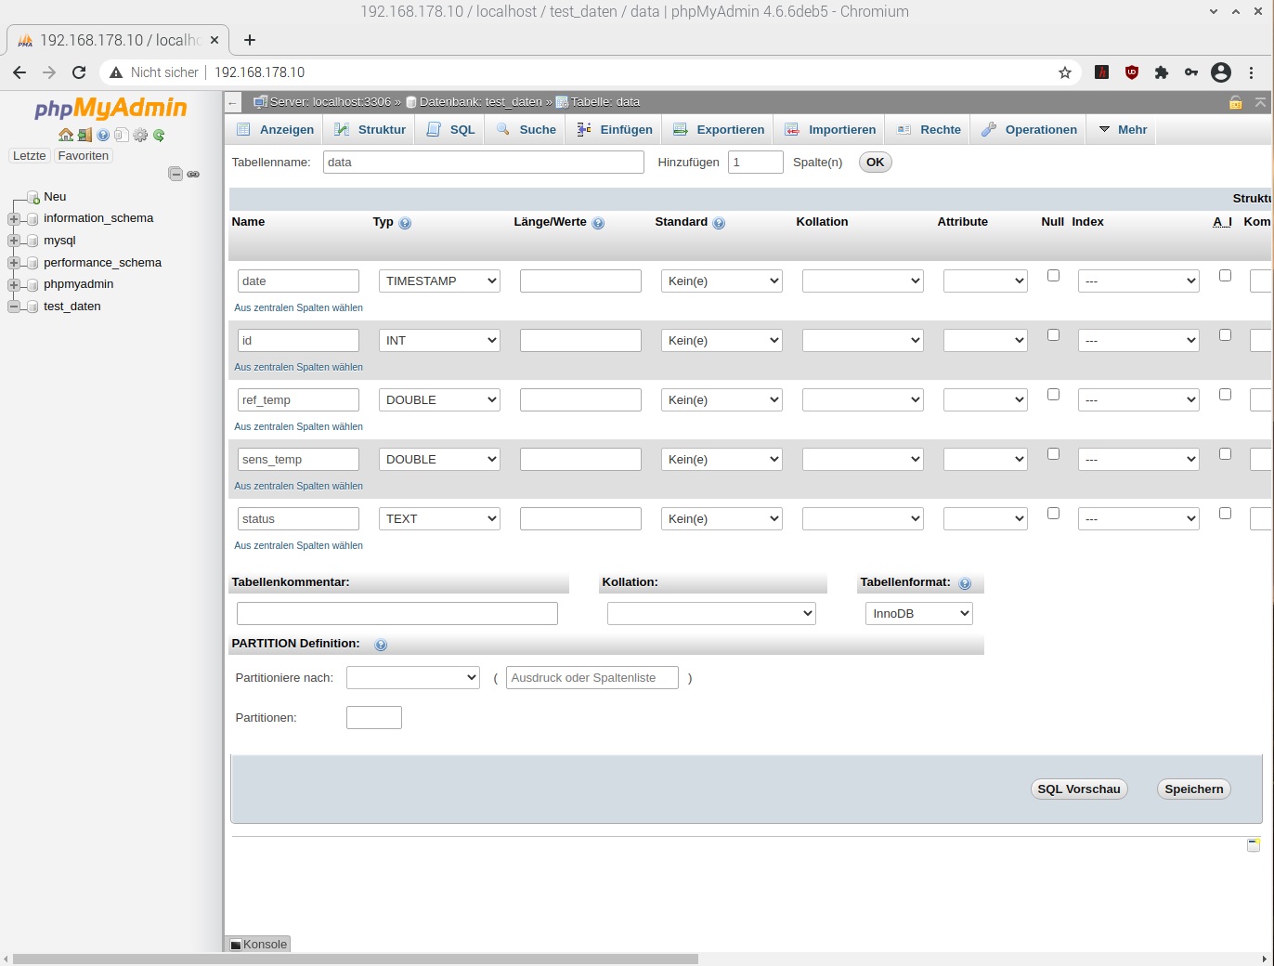Image resolution: width=1274 pixels, height=966 pixels.
Task: Click the help icon next to Typ header
Action: 405,223
